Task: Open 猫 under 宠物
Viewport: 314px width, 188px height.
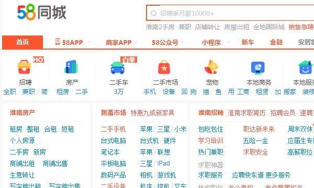Action: pos(206,92)
